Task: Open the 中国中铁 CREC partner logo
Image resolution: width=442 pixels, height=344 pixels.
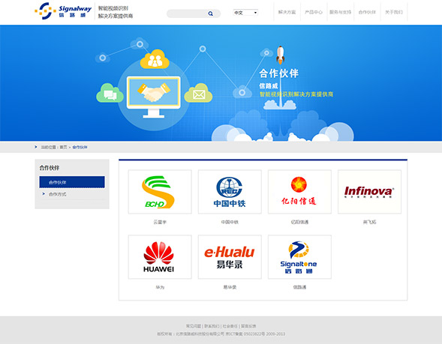Action: (230, 192)
